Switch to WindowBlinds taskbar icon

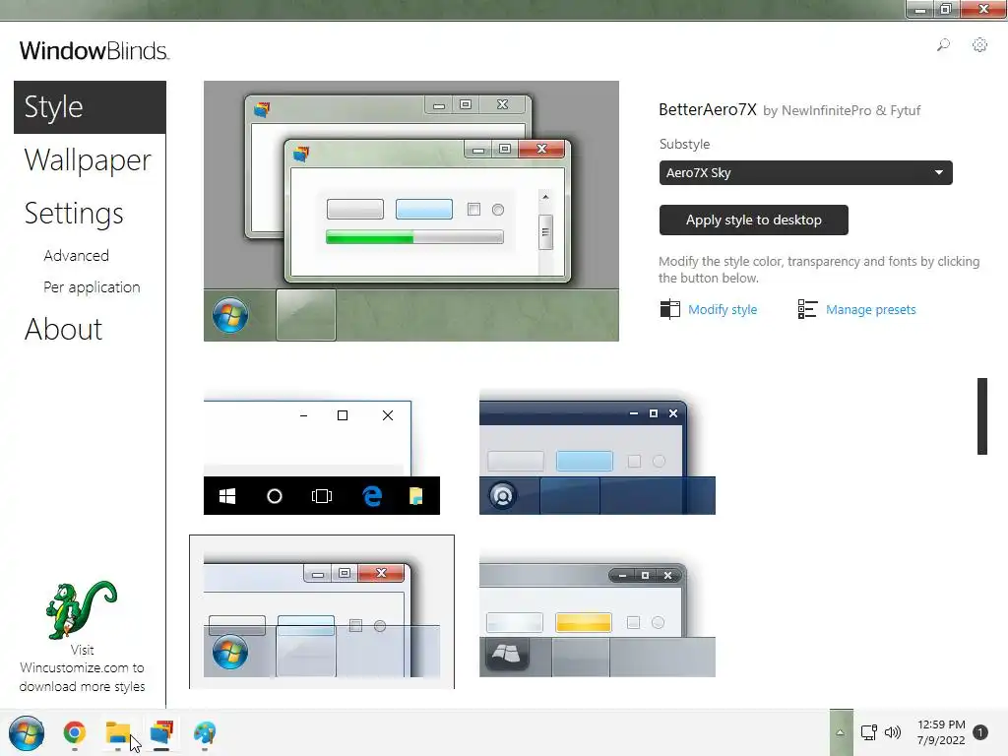[161, 732]
